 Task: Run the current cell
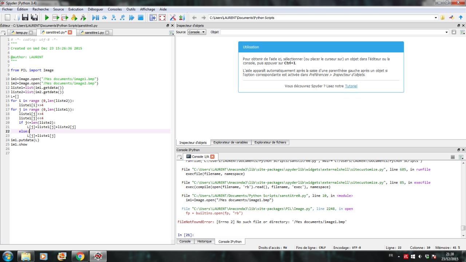[56, 17]
